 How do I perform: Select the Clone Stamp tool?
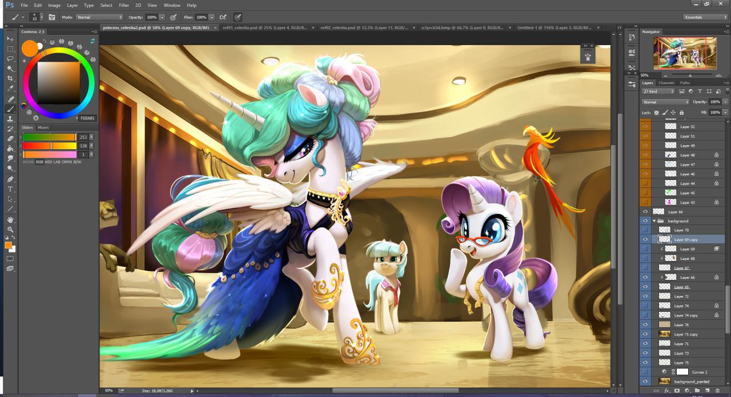[x=10, y=119]
